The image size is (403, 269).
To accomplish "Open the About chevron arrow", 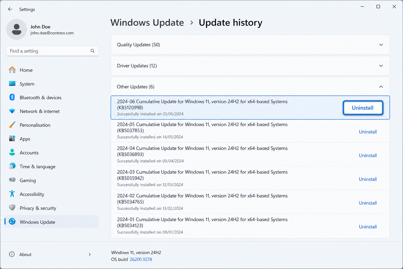I will (x=90, y=254).
